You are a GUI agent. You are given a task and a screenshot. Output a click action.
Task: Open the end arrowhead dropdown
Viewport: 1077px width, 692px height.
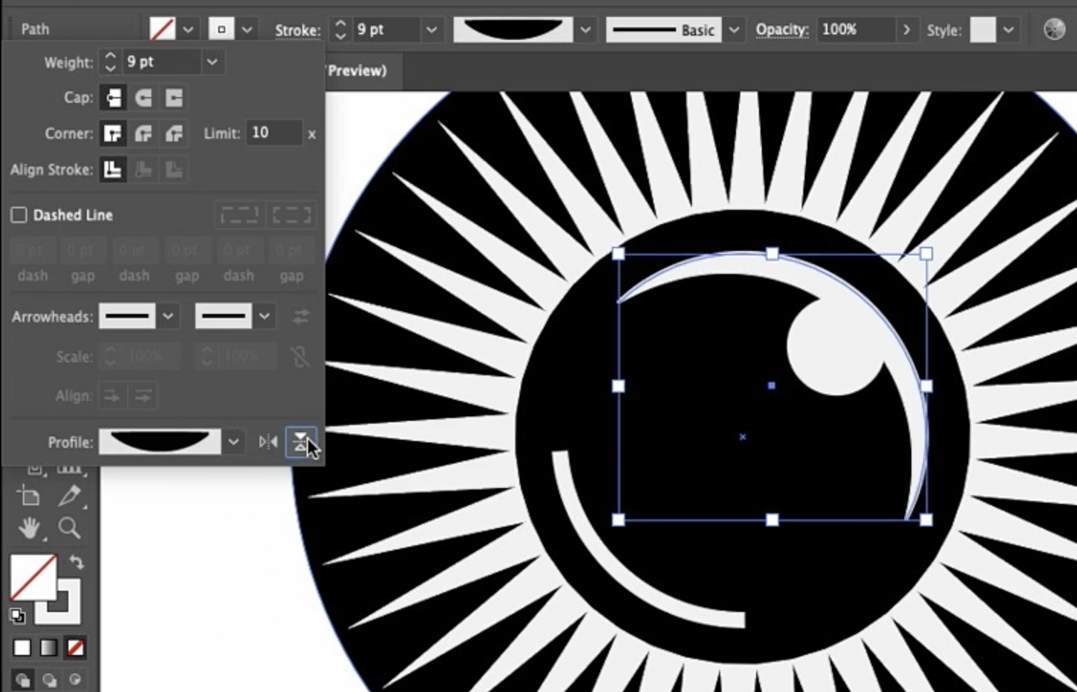pyautogui.click(x=265, y=316)
